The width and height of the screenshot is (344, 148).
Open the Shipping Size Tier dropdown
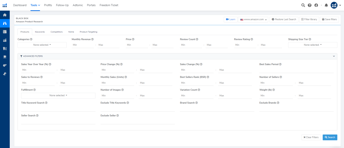point(313,45)
